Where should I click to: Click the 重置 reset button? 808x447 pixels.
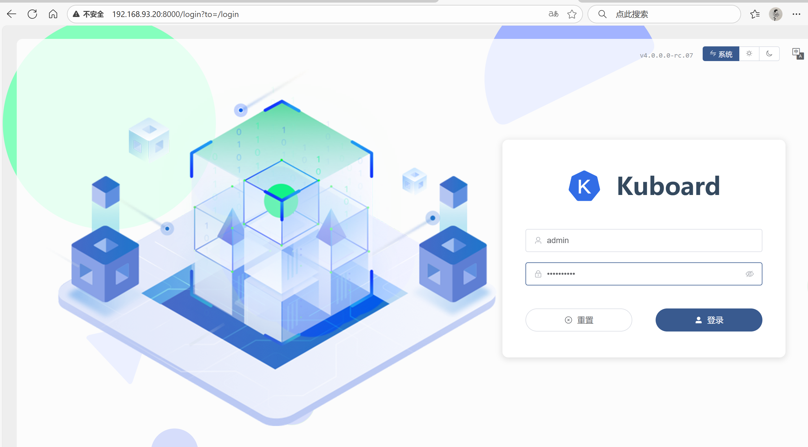[x=579, y=320]
